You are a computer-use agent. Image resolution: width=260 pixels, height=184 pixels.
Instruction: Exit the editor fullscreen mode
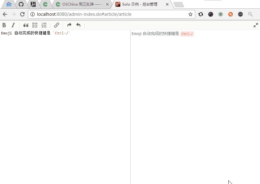click(x=256, y=25)
